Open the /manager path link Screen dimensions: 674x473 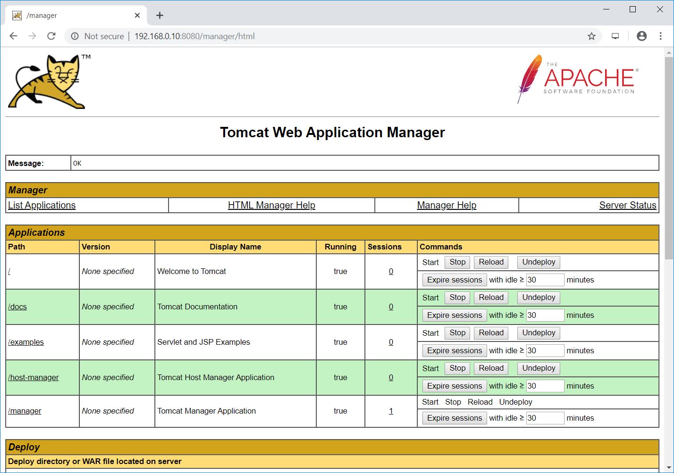(x=25, y=411)
